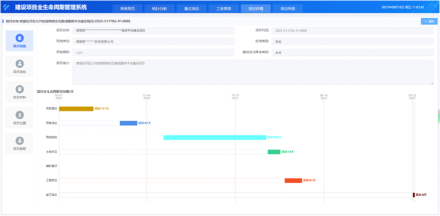Click the cyan 用地报批 Gantt bar
The height and width of the screenshot is (216, 440).
tap(214, 137)
